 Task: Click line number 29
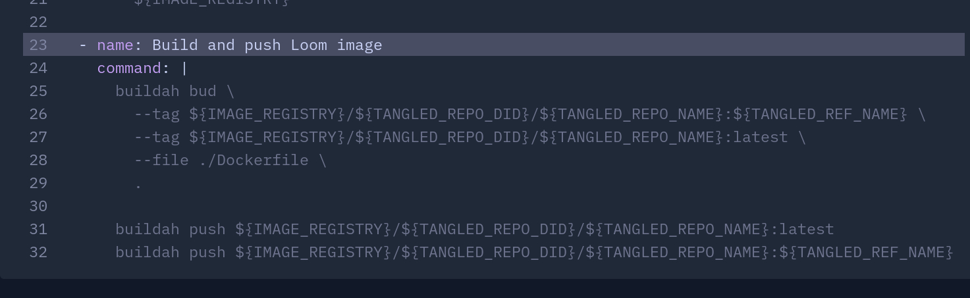[x=38, y=183]
